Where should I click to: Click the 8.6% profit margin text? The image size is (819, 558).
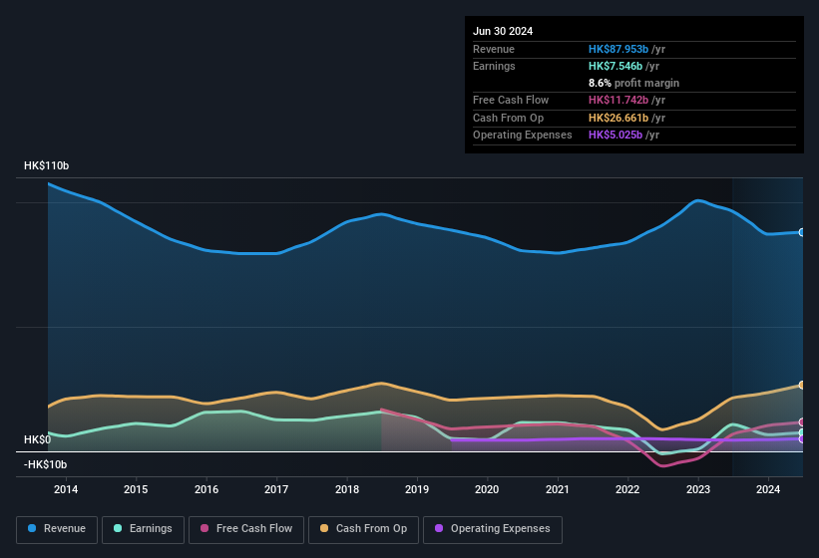coord(633,83)
